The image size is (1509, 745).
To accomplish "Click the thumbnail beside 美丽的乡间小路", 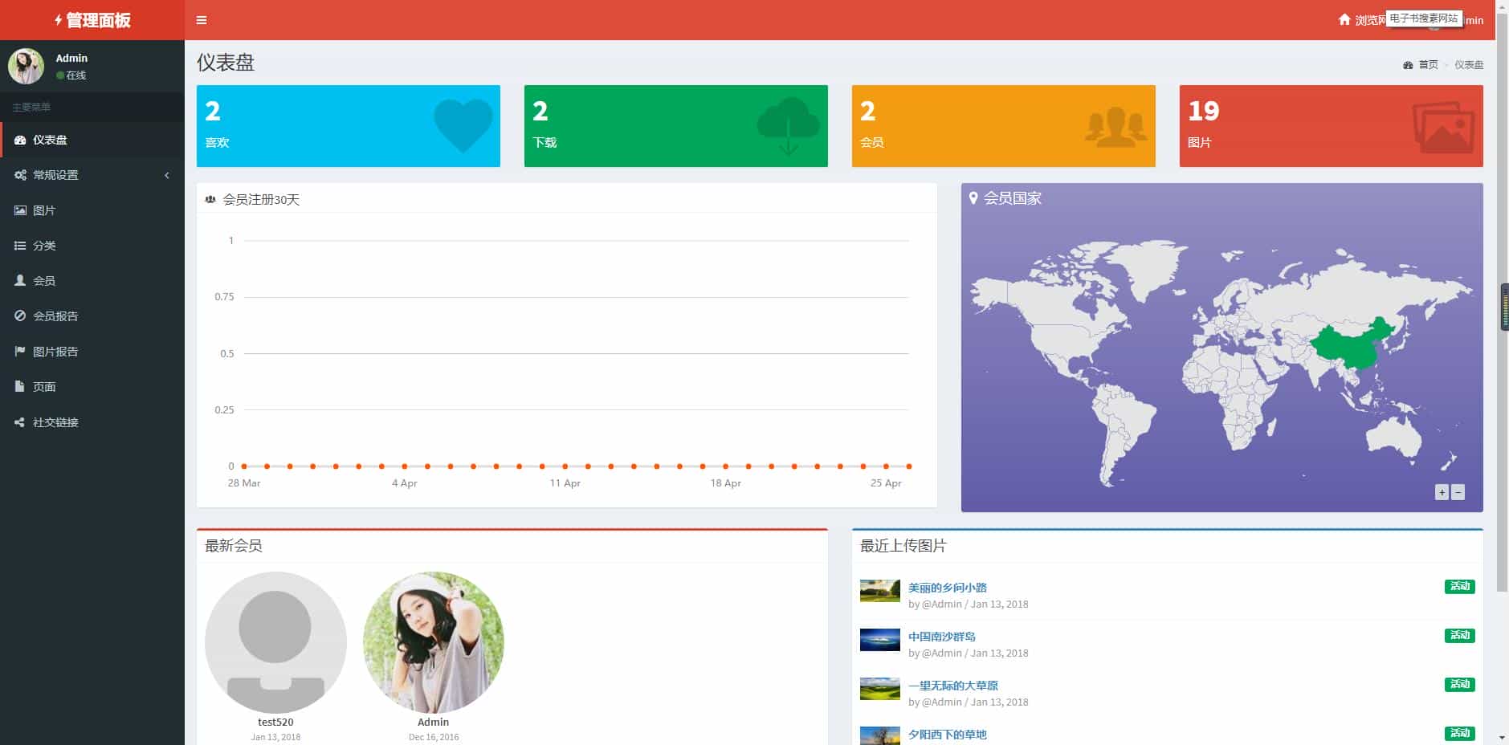I will tap(880, 591).
